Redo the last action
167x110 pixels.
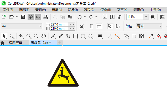(x=91, y=17)
